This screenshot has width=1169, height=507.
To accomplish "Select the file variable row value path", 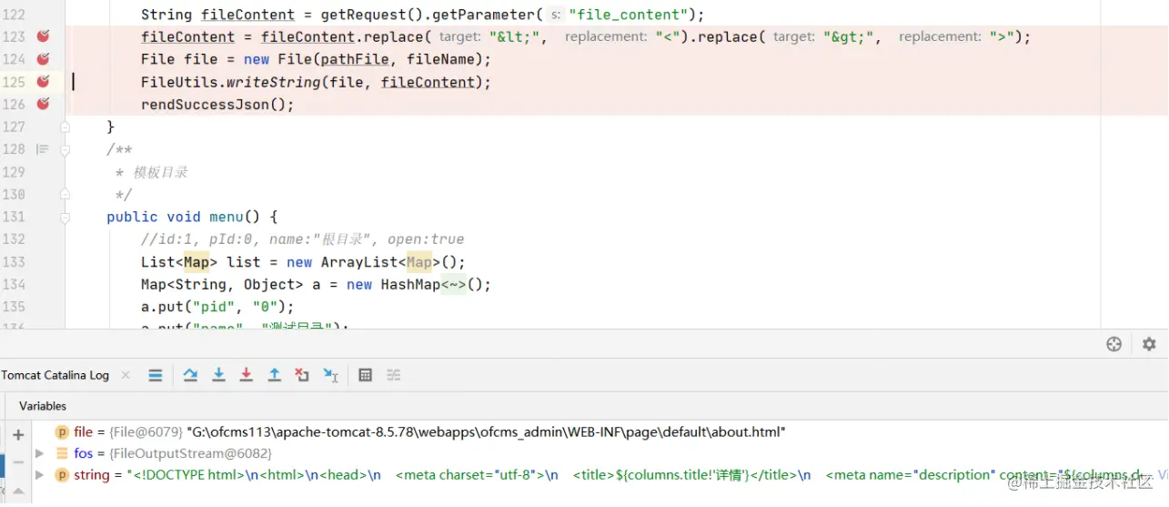I will [487, 432].
